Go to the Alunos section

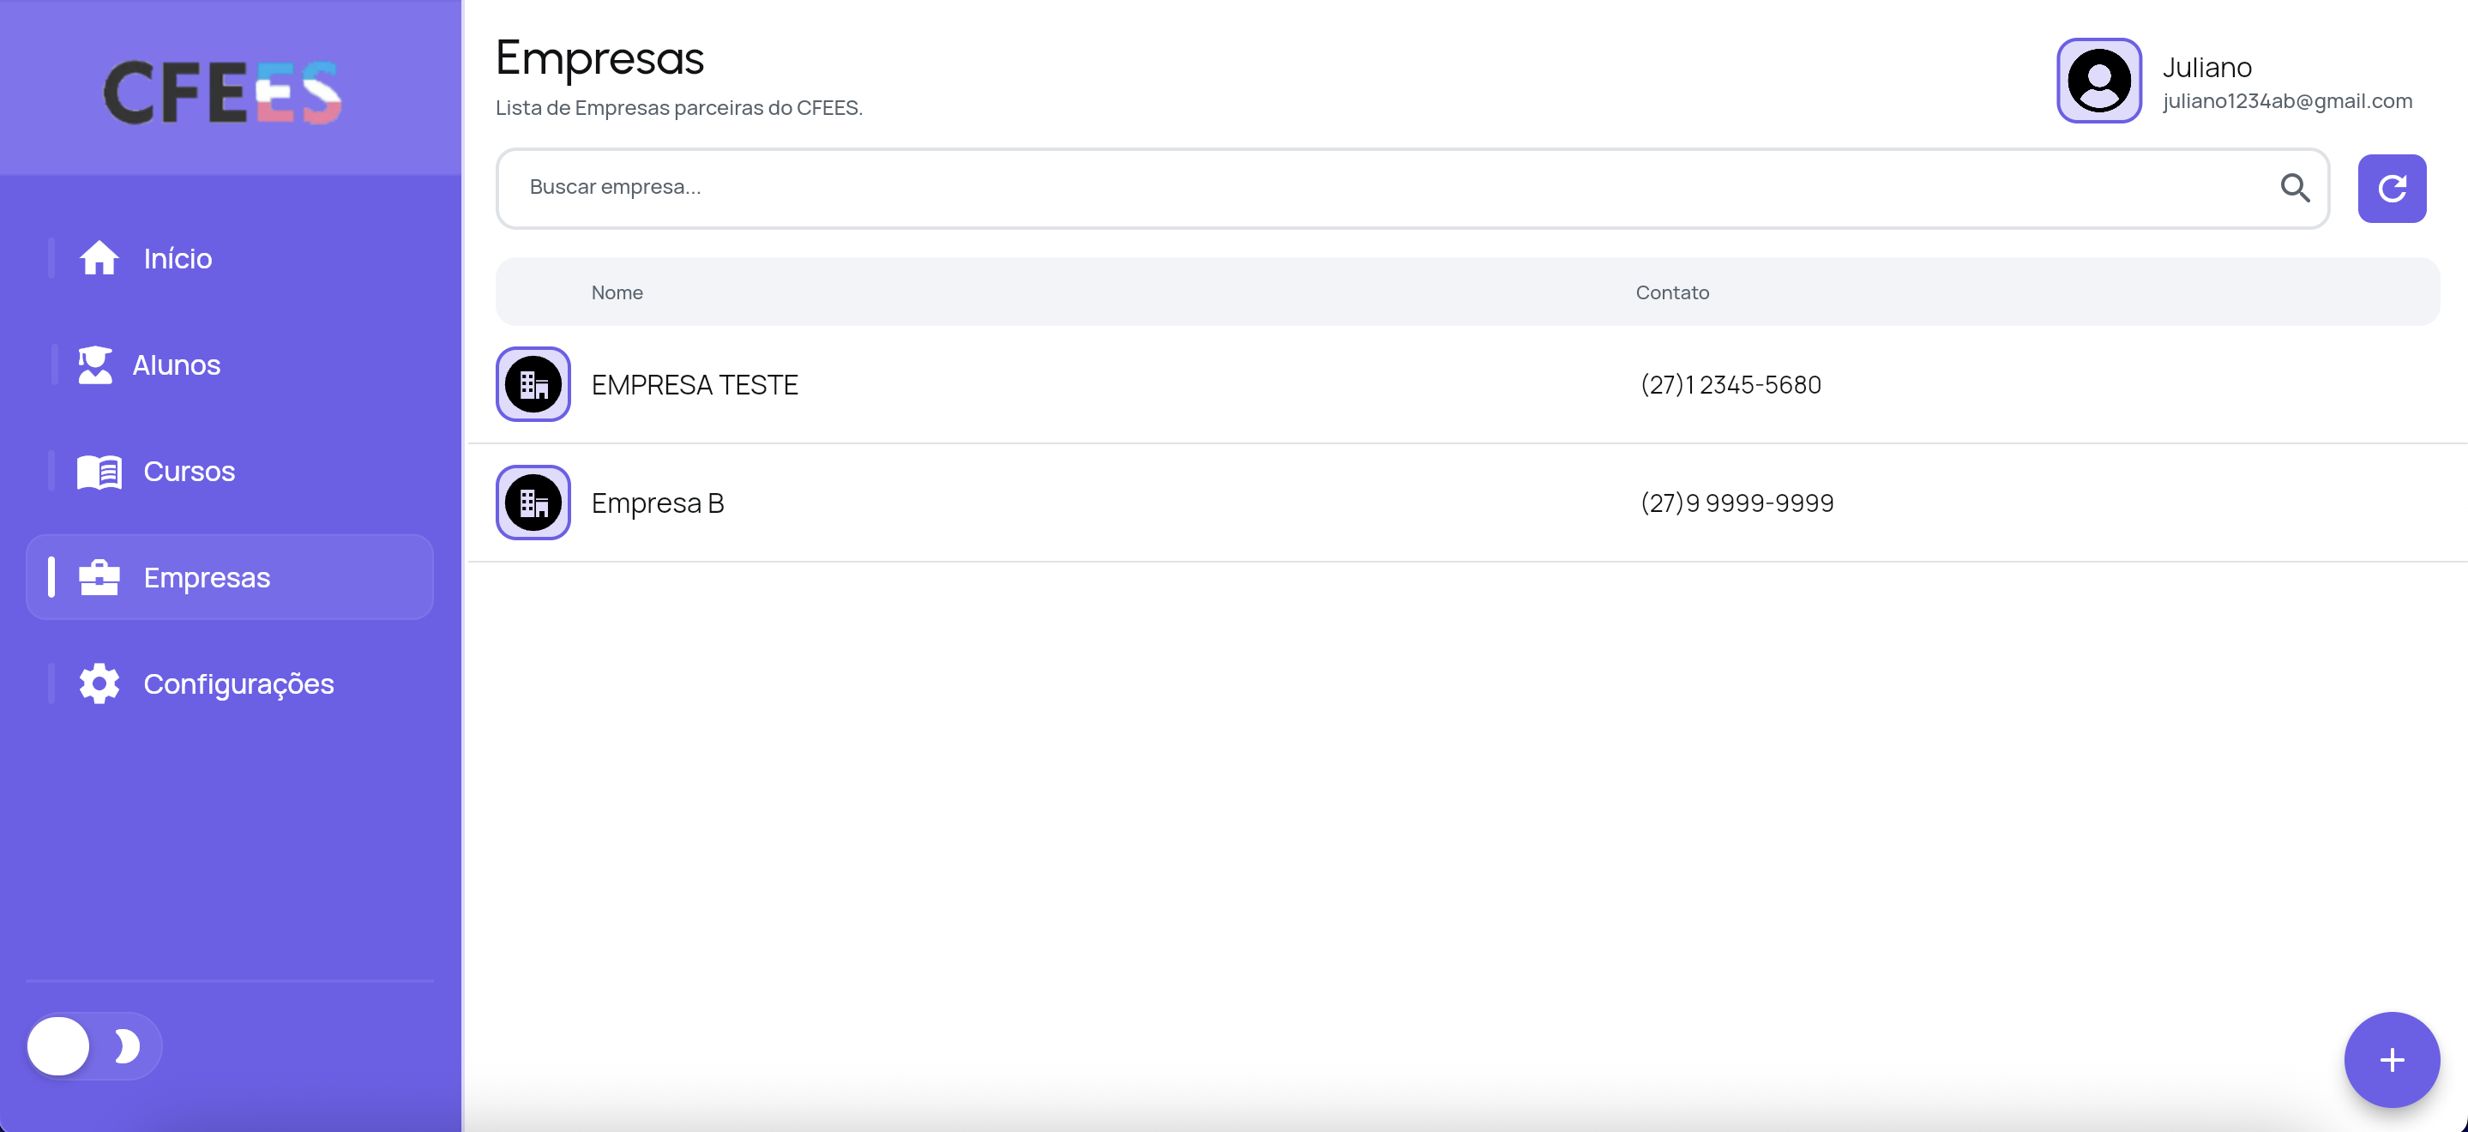pos(177,365)
